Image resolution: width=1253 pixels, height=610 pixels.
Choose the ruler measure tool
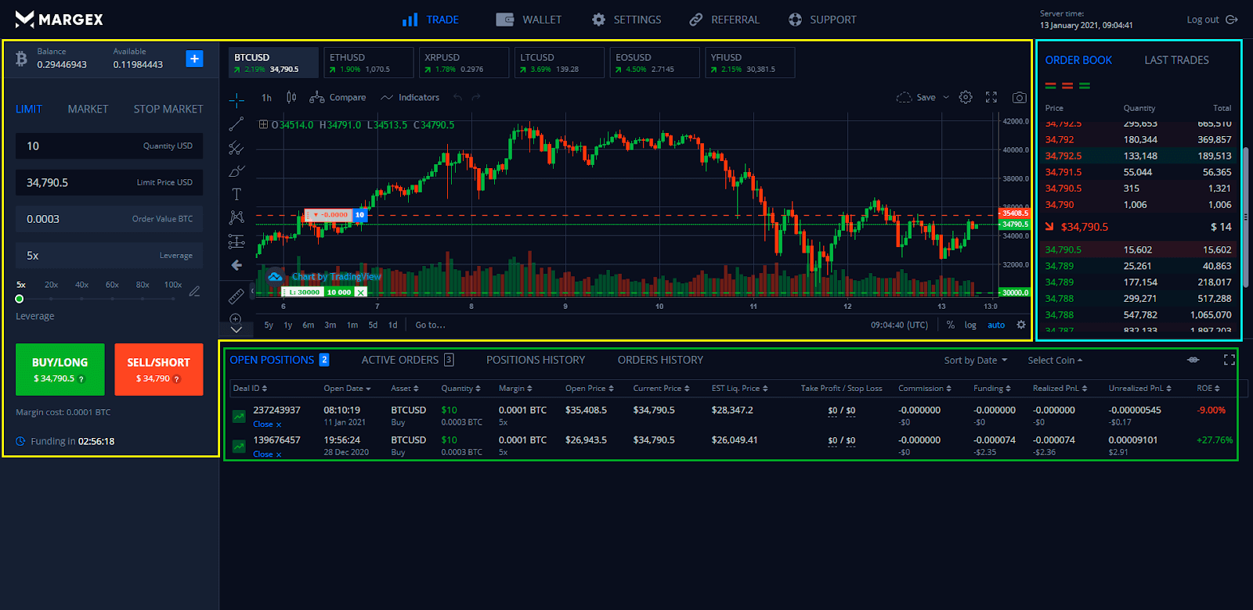coord(236,296)
